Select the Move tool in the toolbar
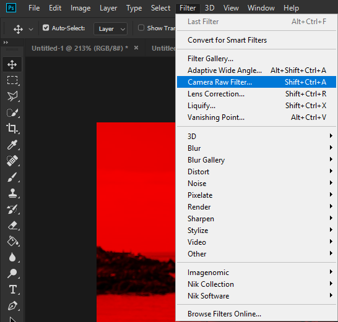 pyautogui.click(x=12, y=64)
